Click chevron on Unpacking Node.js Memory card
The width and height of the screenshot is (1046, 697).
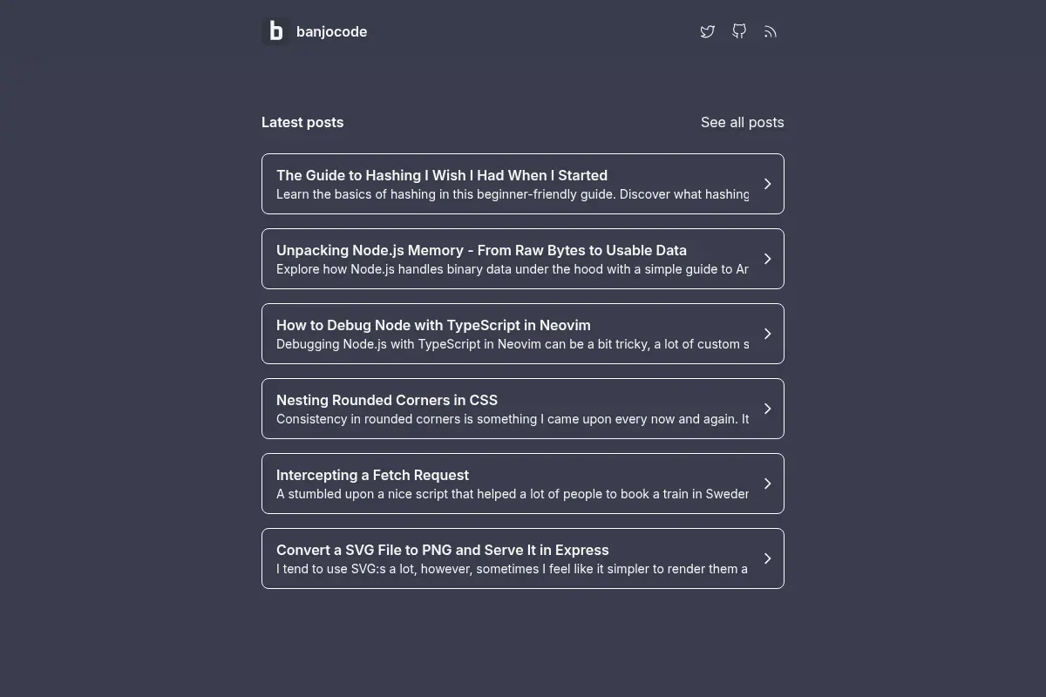767,259
